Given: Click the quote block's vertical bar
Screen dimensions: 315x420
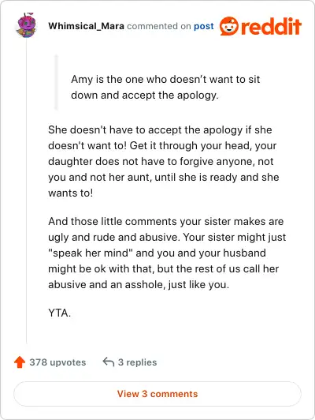Looking at the screenshot, I should click(x=56, y=82).
